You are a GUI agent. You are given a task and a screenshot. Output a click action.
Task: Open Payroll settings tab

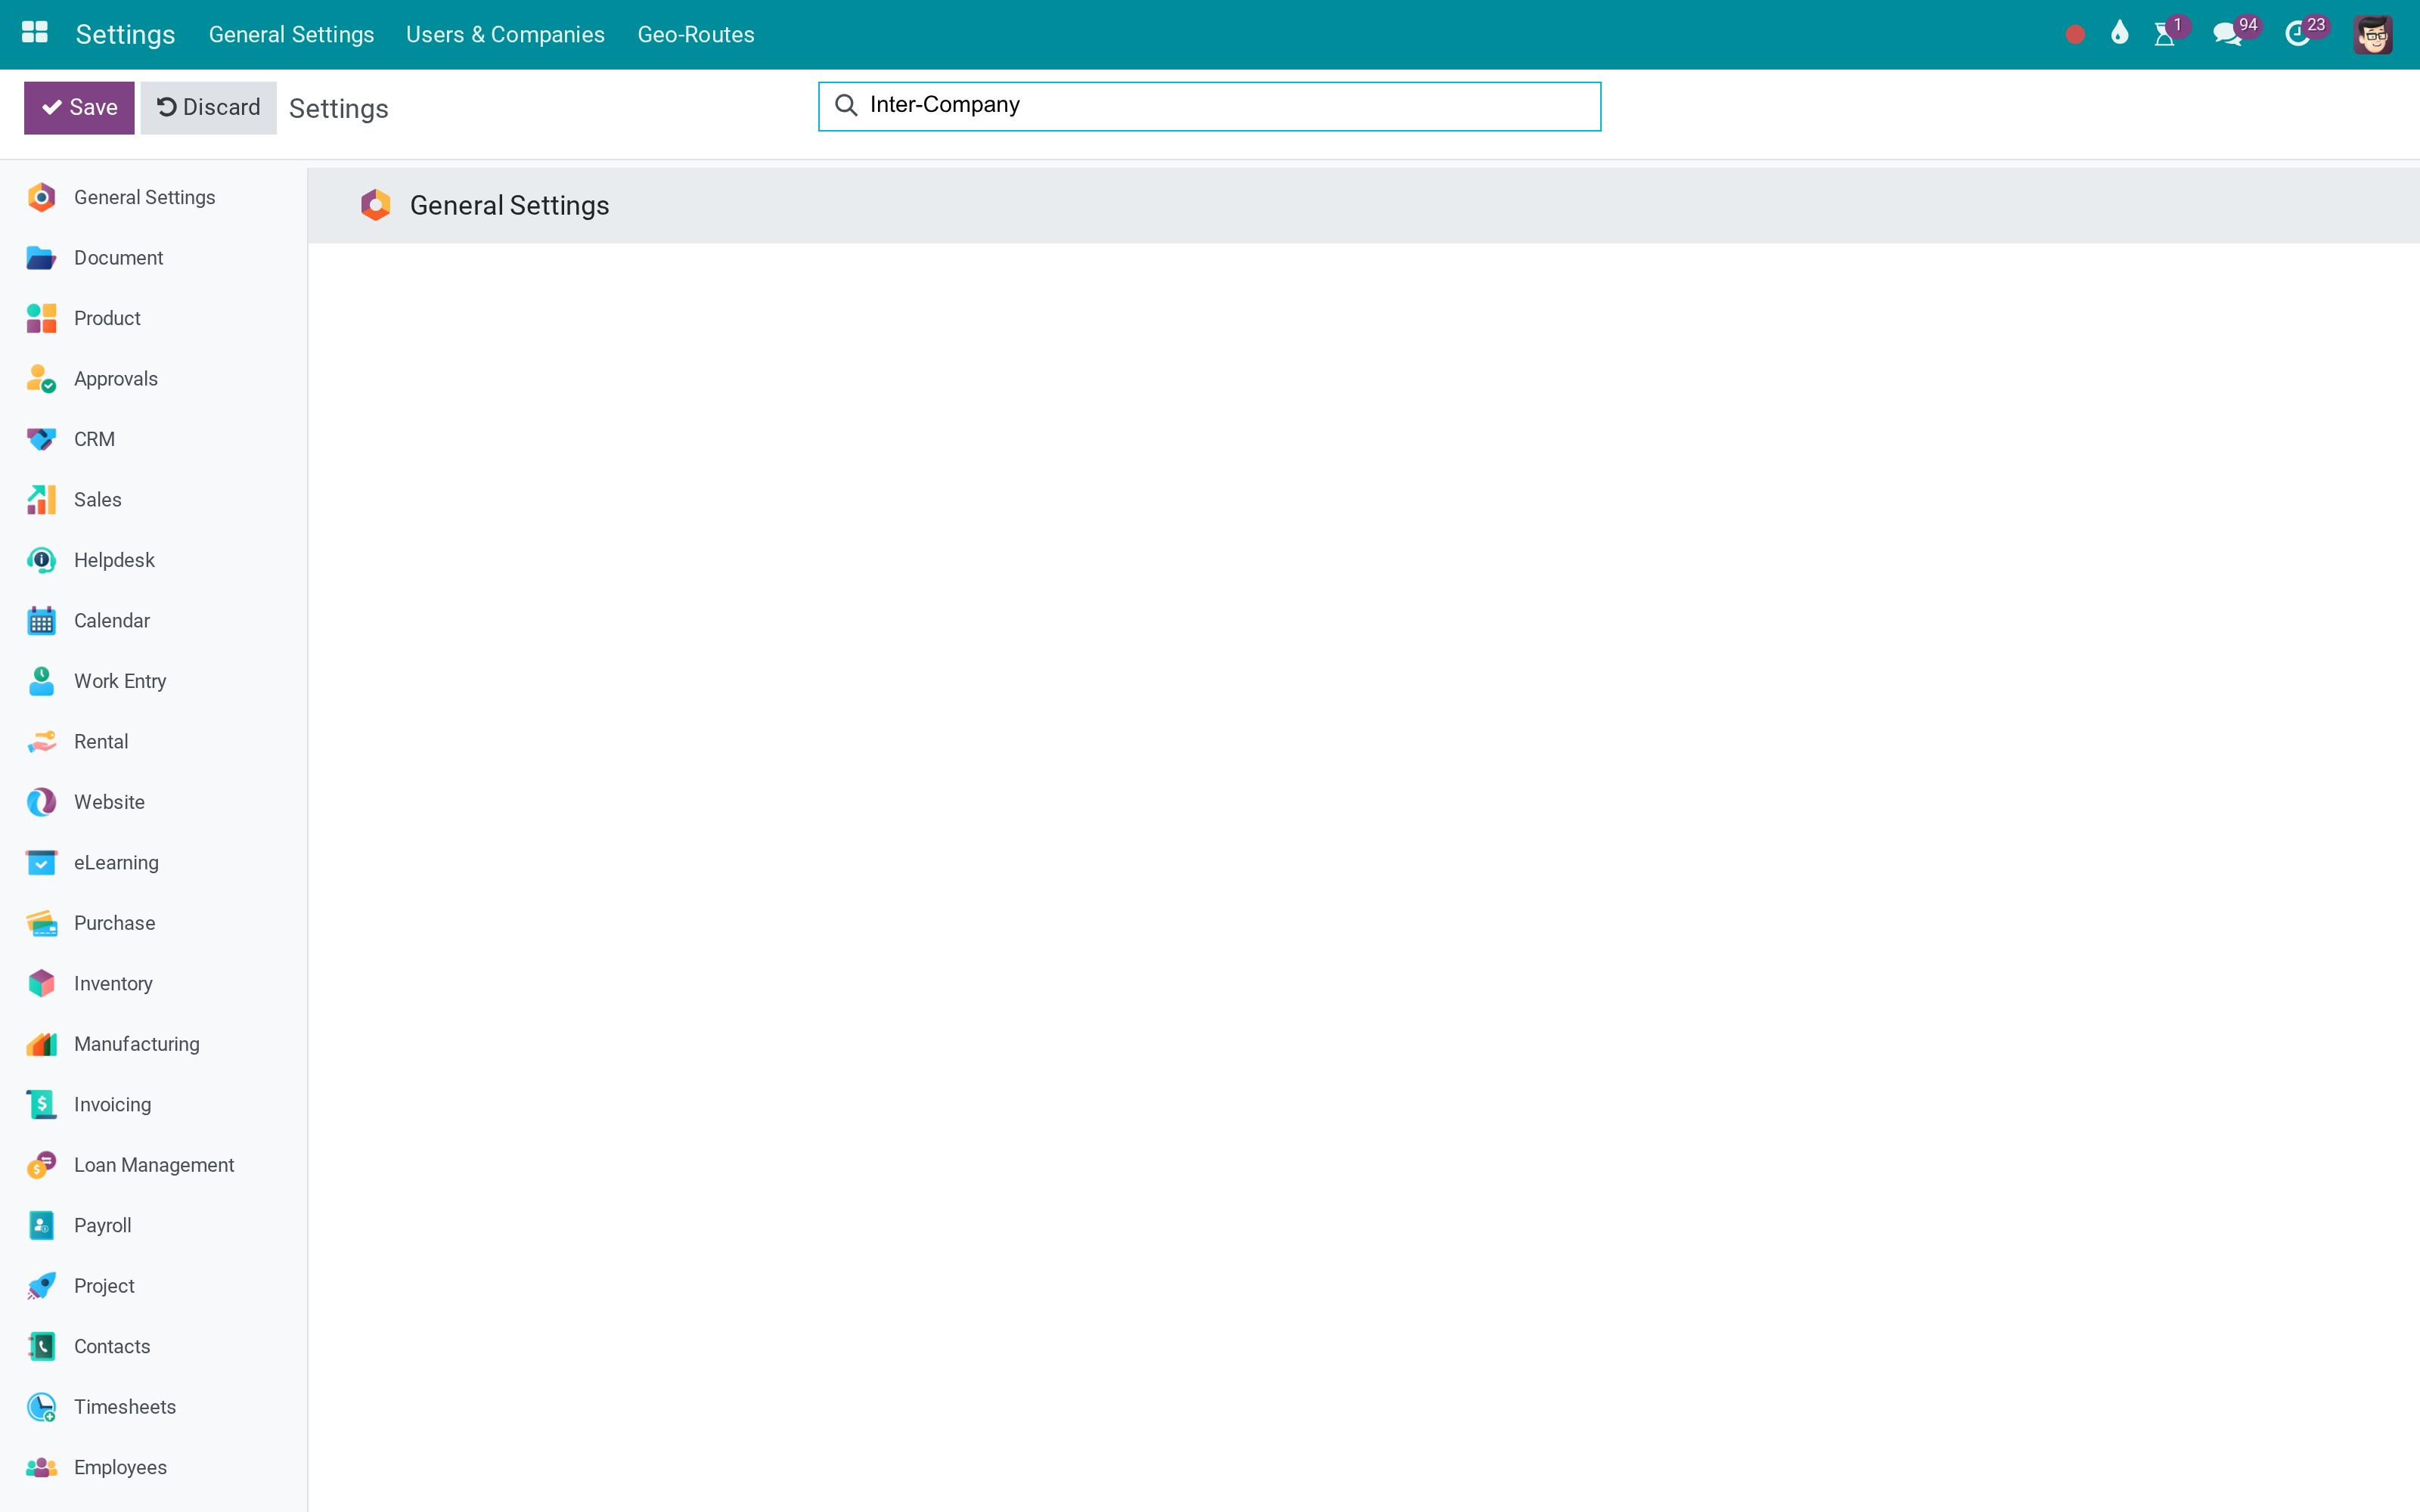[x=153, y=1226]
